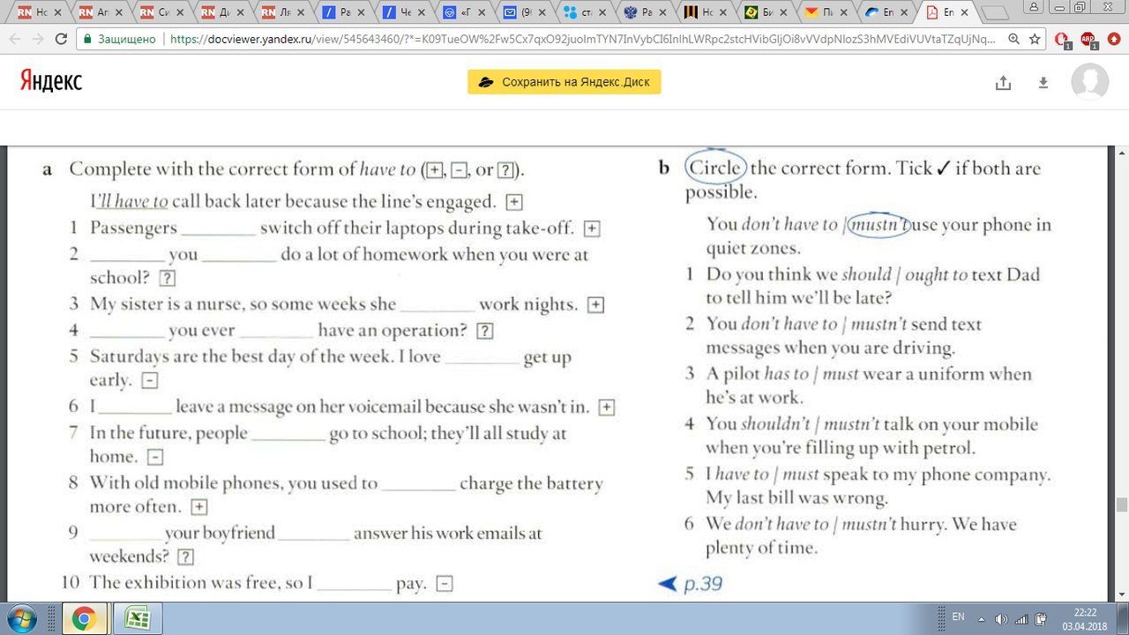Click 'has to | must' in sentence 3
Viewport: 1129px width, 635px height.
point(811,374)
